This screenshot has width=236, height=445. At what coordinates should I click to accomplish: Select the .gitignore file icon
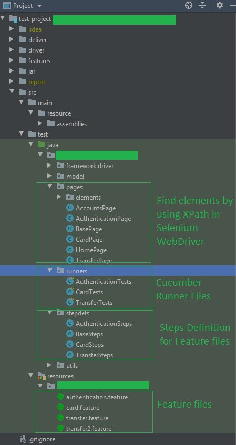[x=23, y=439]
